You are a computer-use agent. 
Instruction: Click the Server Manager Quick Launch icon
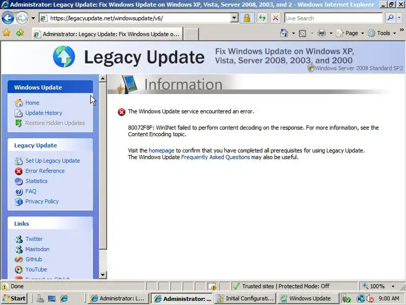[40, 299]
